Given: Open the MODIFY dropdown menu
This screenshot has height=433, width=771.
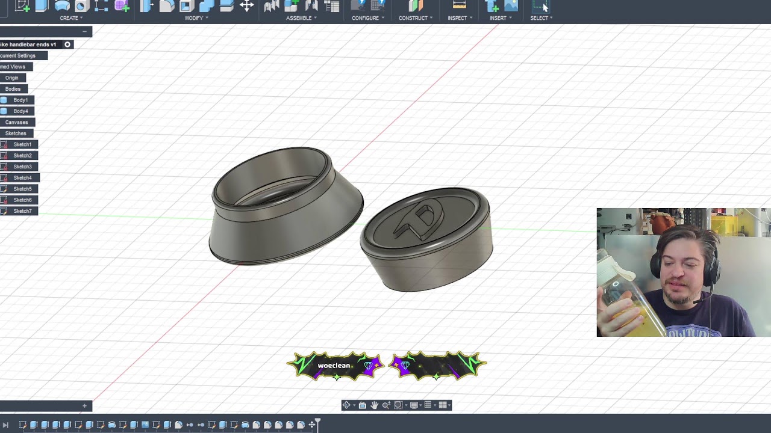Looking at the screenshot, I should (x=196, y=18).
